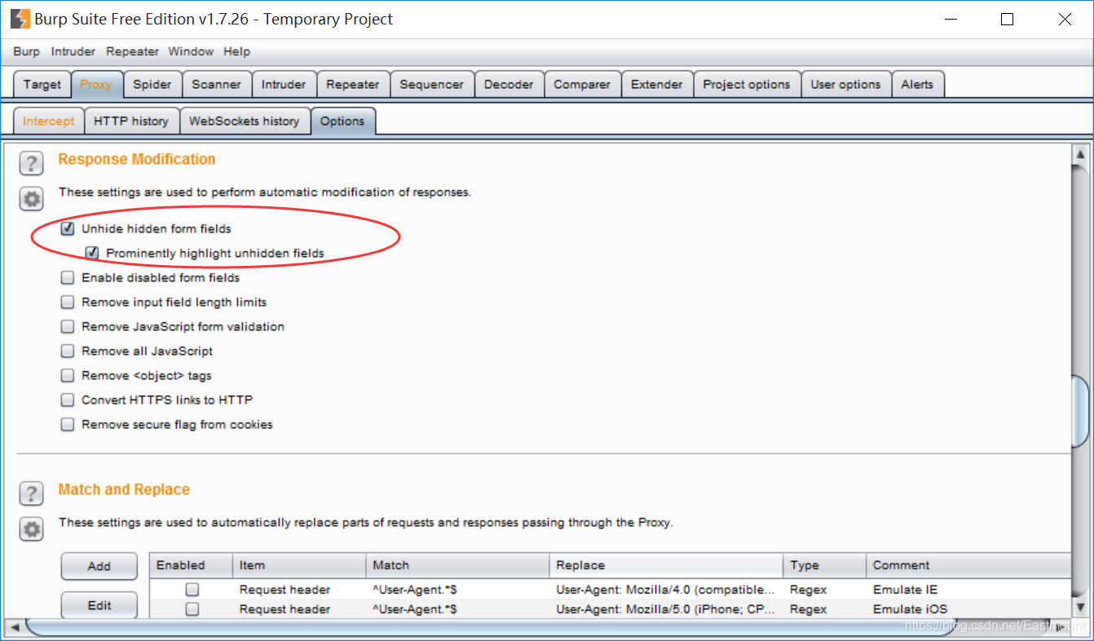This screenshot has height=641, width=1094.
Task: Go to the Intruder tool tab
Action: [284, 84]
